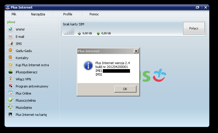
Task: Click the Gadu-Gadu sun icon
Action: coord(10,50)
